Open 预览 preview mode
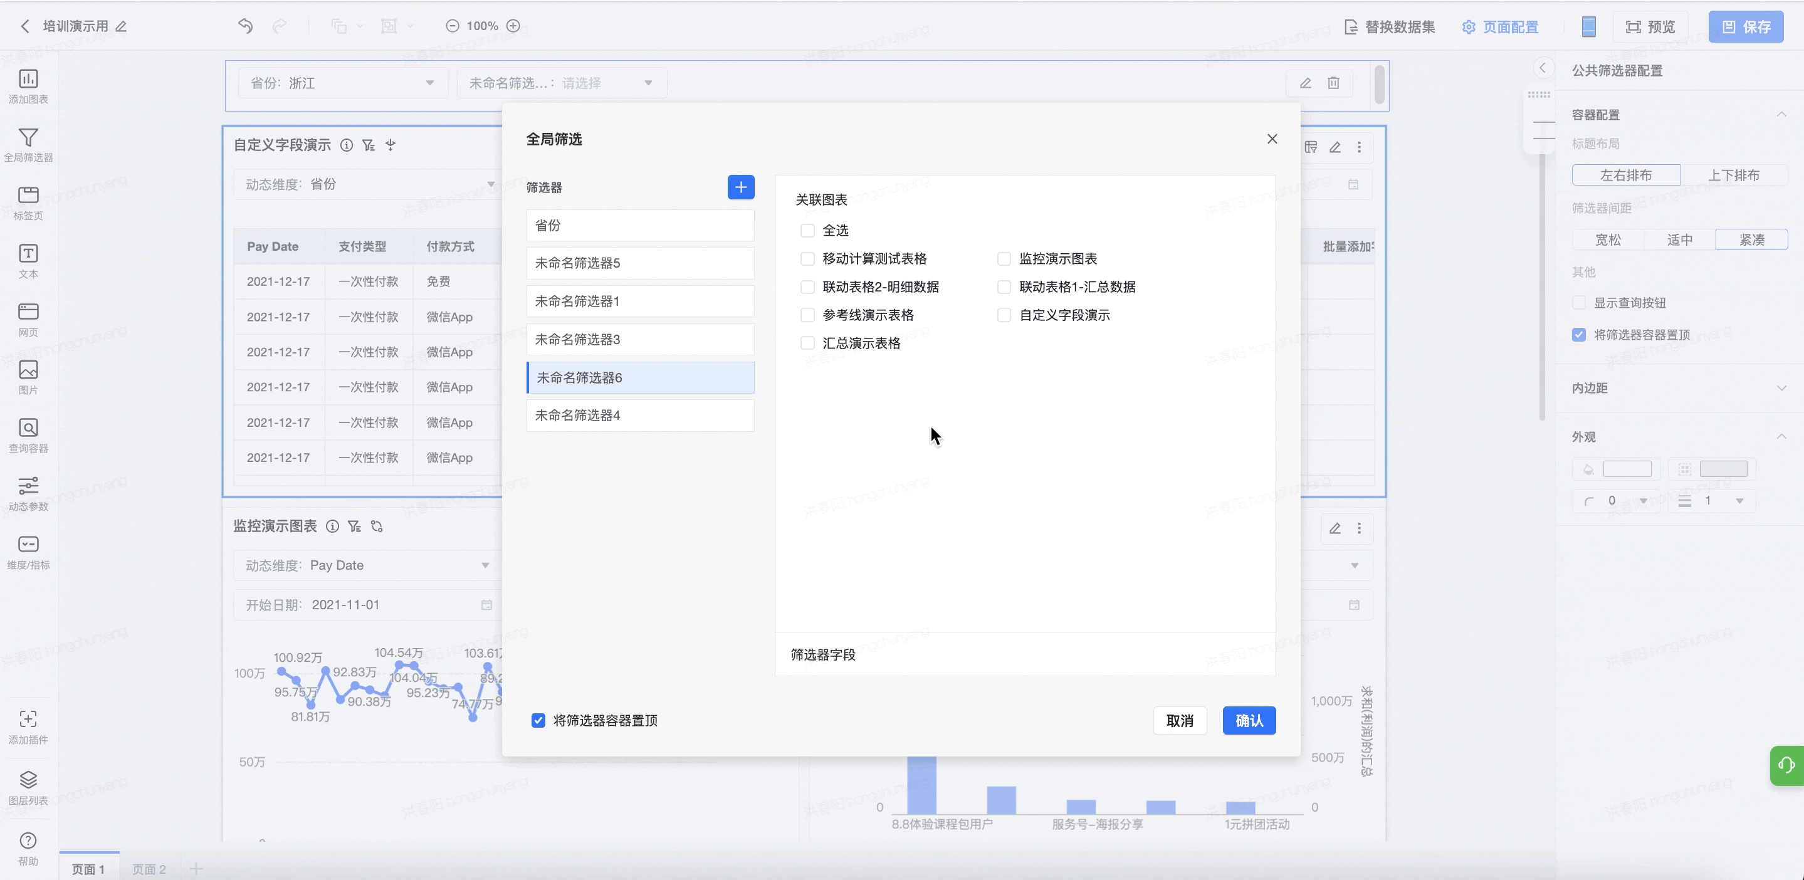 tap(1650, 26)
